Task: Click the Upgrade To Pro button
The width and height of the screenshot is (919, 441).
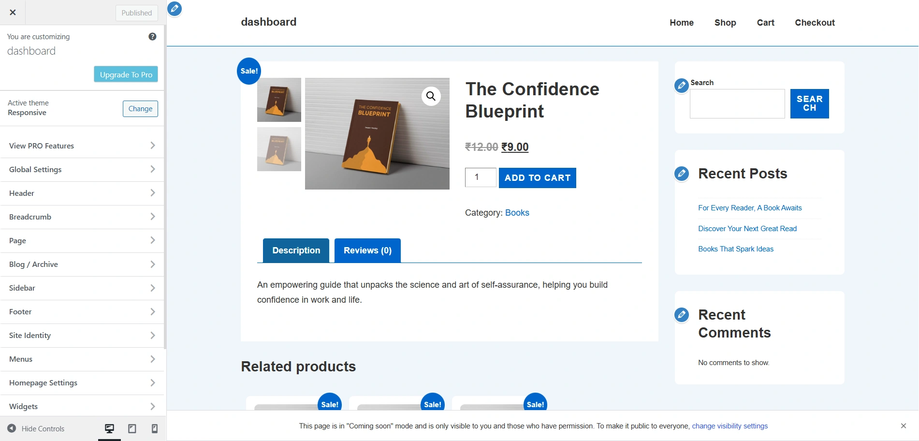Action: 126,74
